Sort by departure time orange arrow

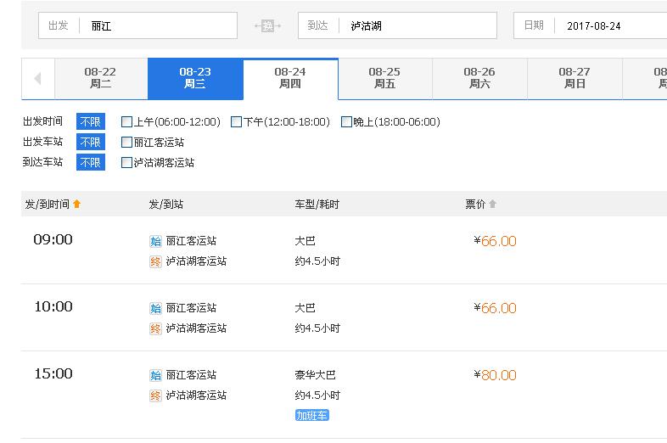pyautogui.click(x=77, y=204)
